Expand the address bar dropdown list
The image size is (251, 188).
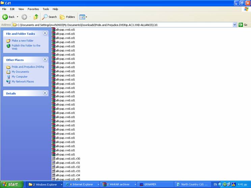tap(235, 25)
